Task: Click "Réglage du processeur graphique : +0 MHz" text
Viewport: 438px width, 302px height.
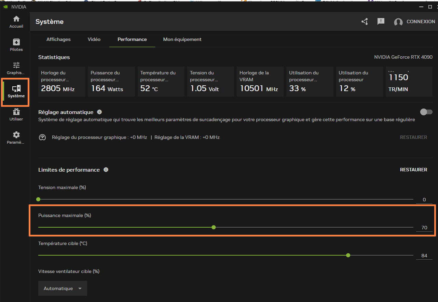Action: click(99, 137)
